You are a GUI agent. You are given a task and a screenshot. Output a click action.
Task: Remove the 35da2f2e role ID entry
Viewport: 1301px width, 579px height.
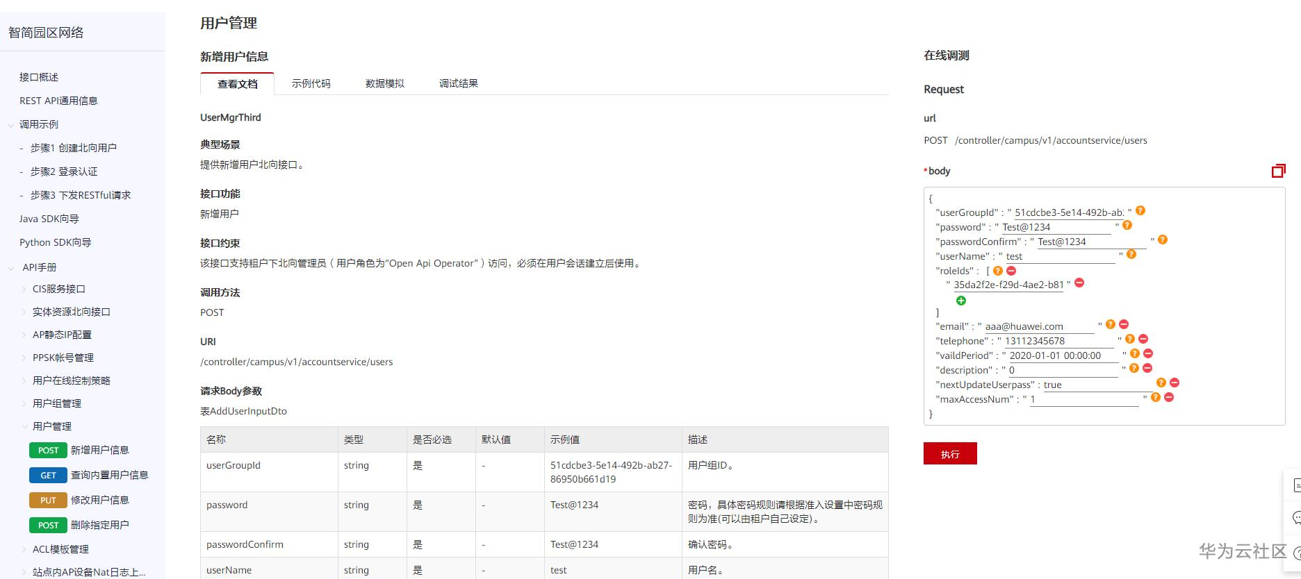coord(1079,283)
